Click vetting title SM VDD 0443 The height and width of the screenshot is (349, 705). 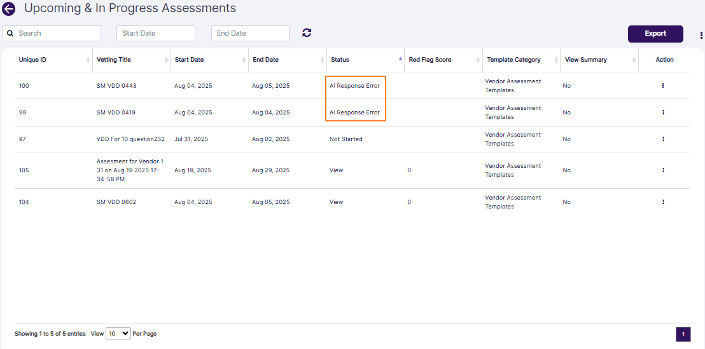pos(116,85)
